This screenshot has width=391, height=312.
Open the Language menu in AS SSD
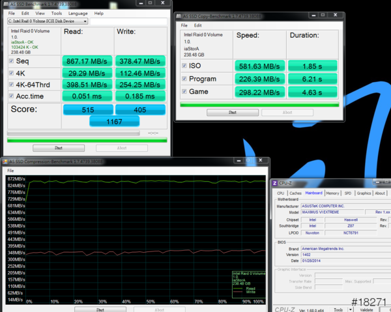tap(78, 13)
